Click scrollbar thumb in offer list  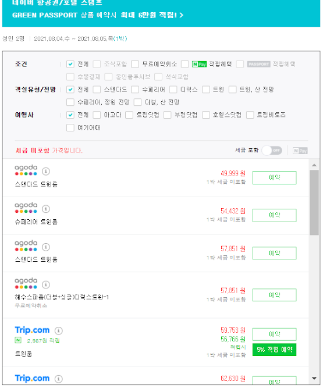(314, 202)
